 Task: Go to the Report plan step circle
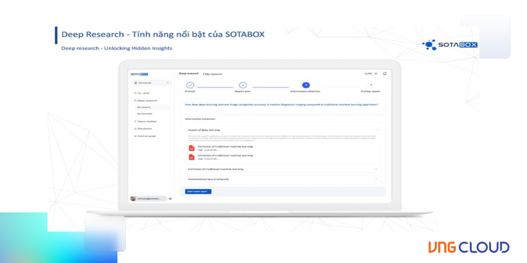243,85
